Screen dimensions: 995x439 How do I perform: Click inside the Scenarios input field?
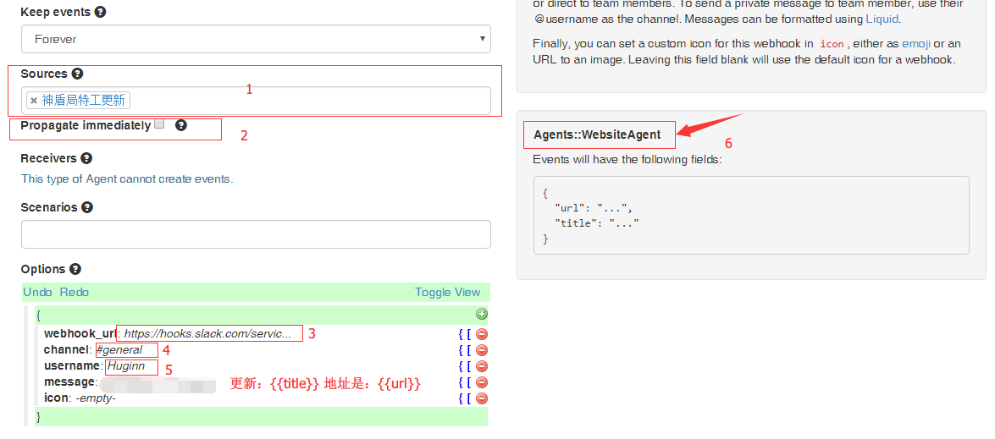(256, 234)
